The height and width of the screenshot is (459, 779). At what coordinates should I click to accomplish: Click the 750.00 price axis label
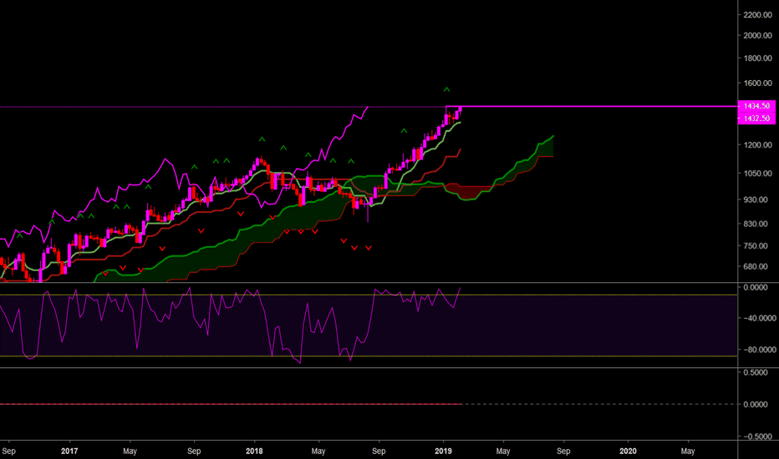(x=756, y=245)
